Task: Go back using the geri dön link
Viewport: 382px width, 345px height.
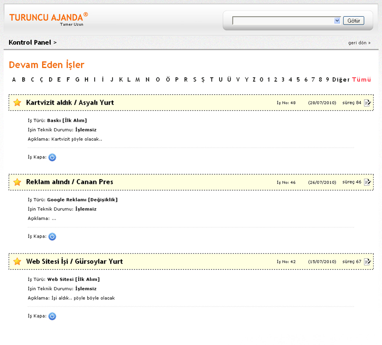Action: pos(359,43)
